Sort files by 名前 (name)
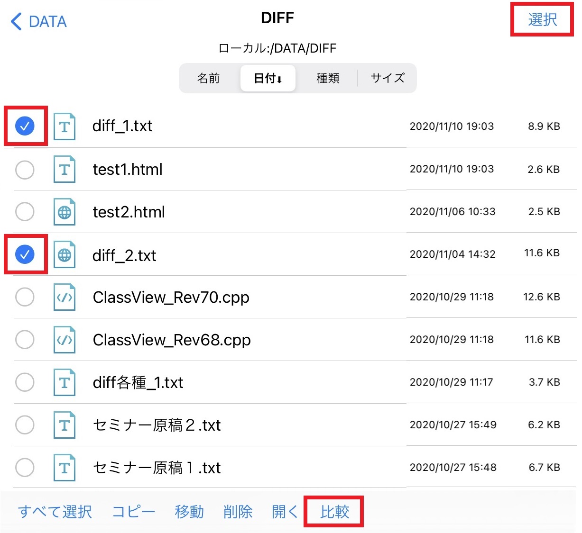 (208, 78)
